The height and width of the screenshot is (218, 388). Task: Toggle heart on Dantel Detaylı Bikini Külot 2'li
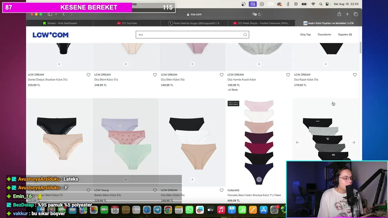pyautogui.click(x=89, y=190)
